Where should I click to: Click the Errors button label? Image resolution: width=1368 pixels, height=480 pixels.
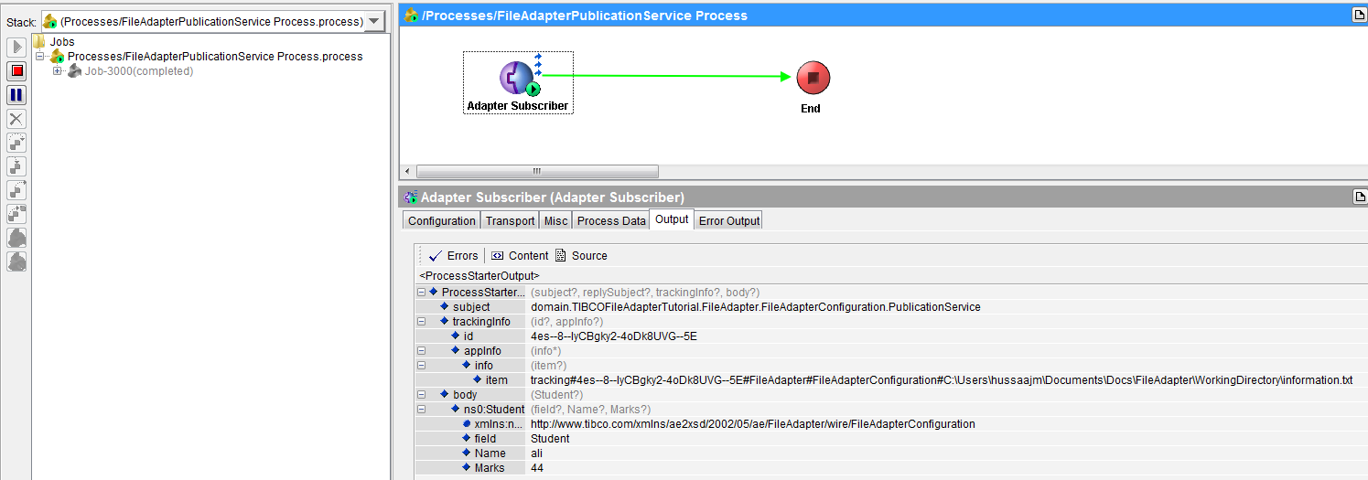point(463,256)
